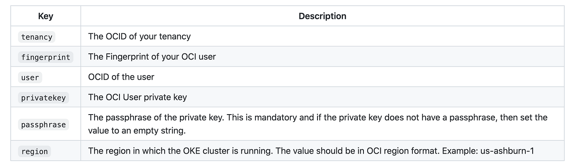The width and height of the screenshot is (575, 168).
Task: Click "The Fingerprint of your OCI user" text
Action: (152, 57)
